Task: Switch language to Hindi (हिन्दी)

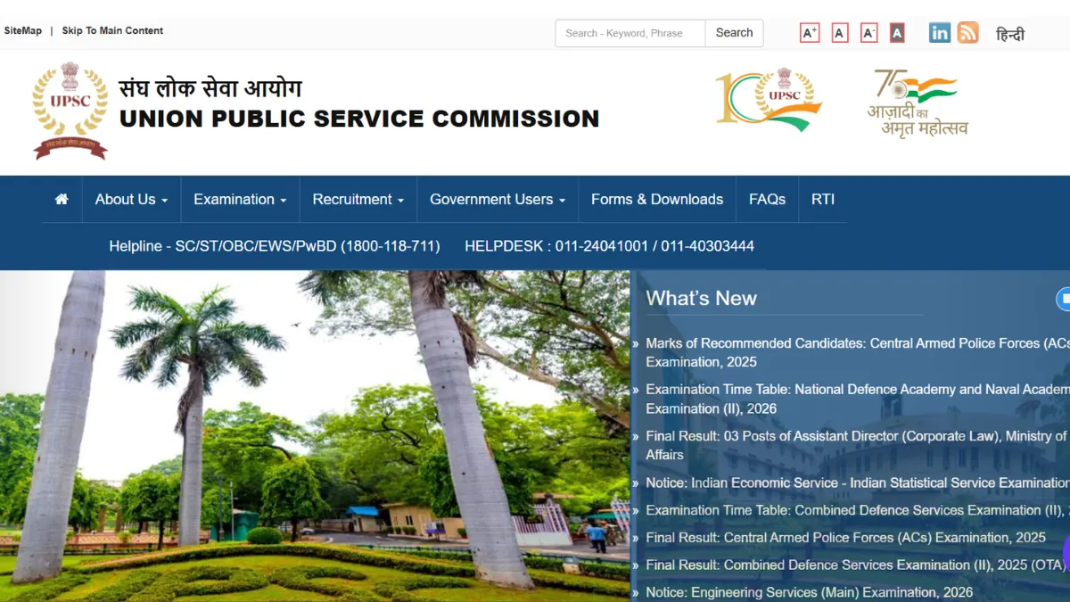Action: 1010,34
